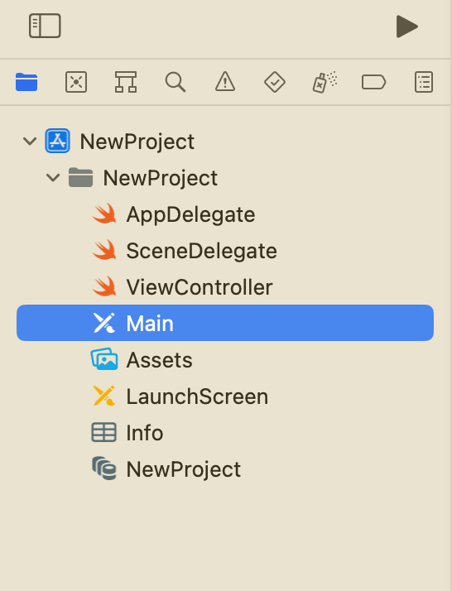Select the Main storyboard file
The height and width of the screenshot is (591, 452).
pos(225,323)
